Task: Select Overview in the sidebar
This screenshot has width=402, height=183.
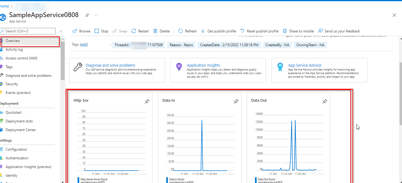Action: (x=30, y=41)
